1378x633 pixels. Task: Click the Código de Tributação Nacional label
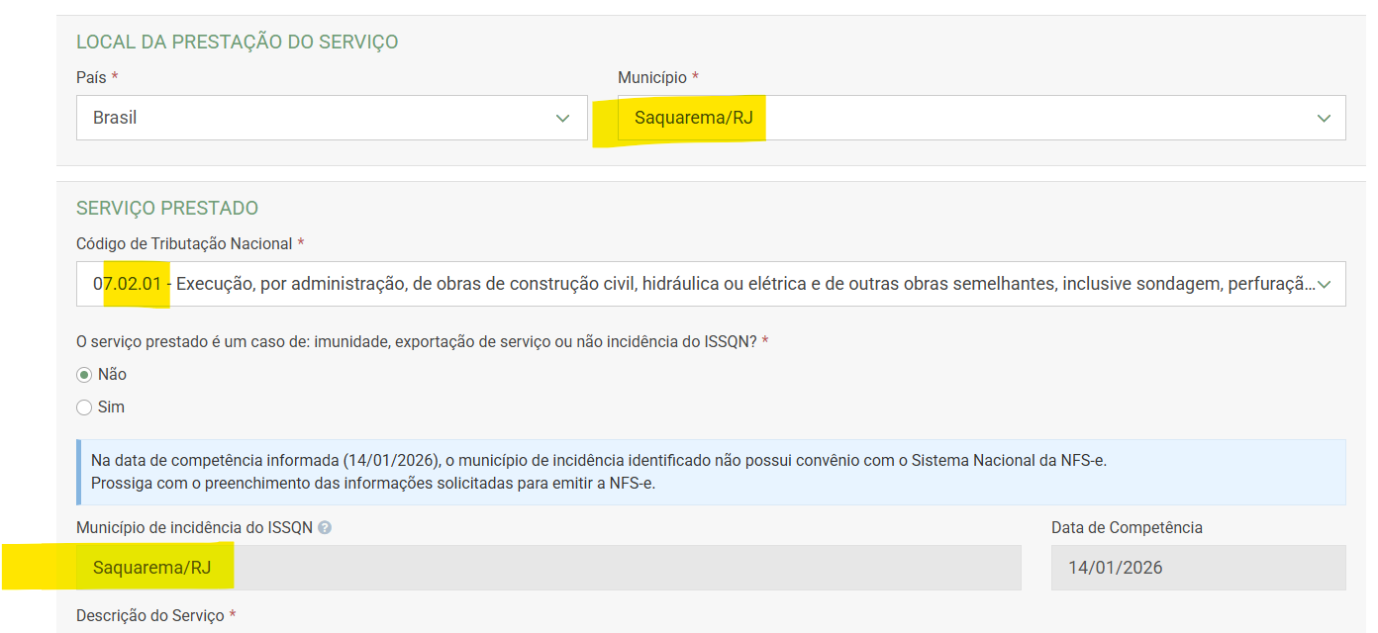coord(184,243)
